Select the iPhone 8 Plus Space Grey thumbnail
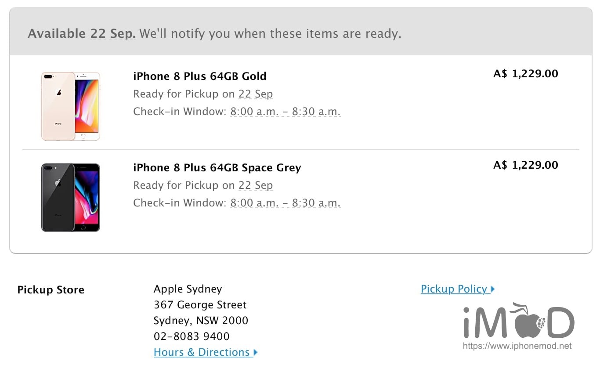 (70, 197)
